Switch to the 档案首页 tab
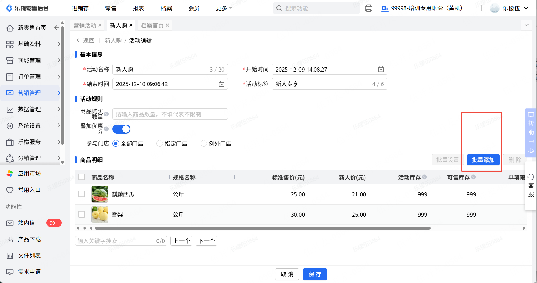This screenshot has width=537, height=283. [x=152, y=25]
